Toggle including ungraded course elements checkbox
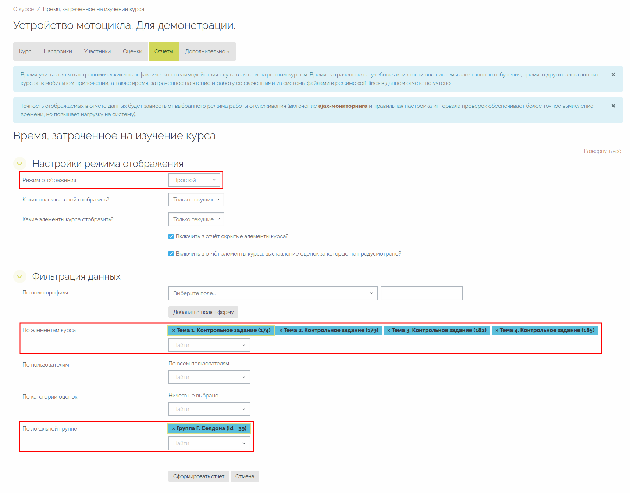Screen dimensions: 630x493 (x=171, y=254)
